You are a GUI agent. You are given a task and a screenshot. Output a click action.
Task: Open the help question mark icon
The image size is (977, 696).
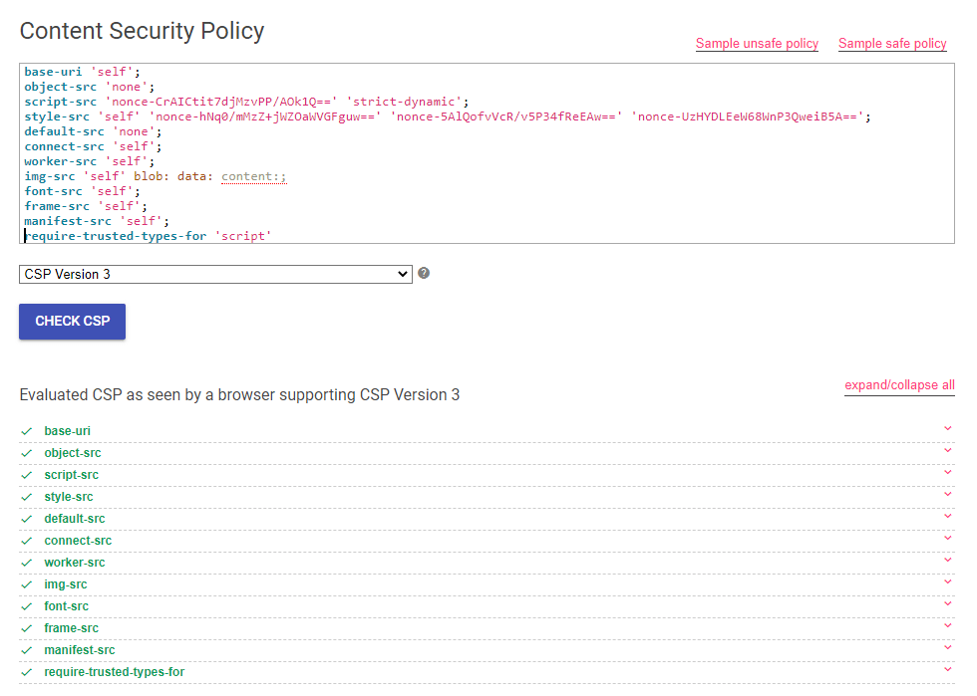pos(423,271)
